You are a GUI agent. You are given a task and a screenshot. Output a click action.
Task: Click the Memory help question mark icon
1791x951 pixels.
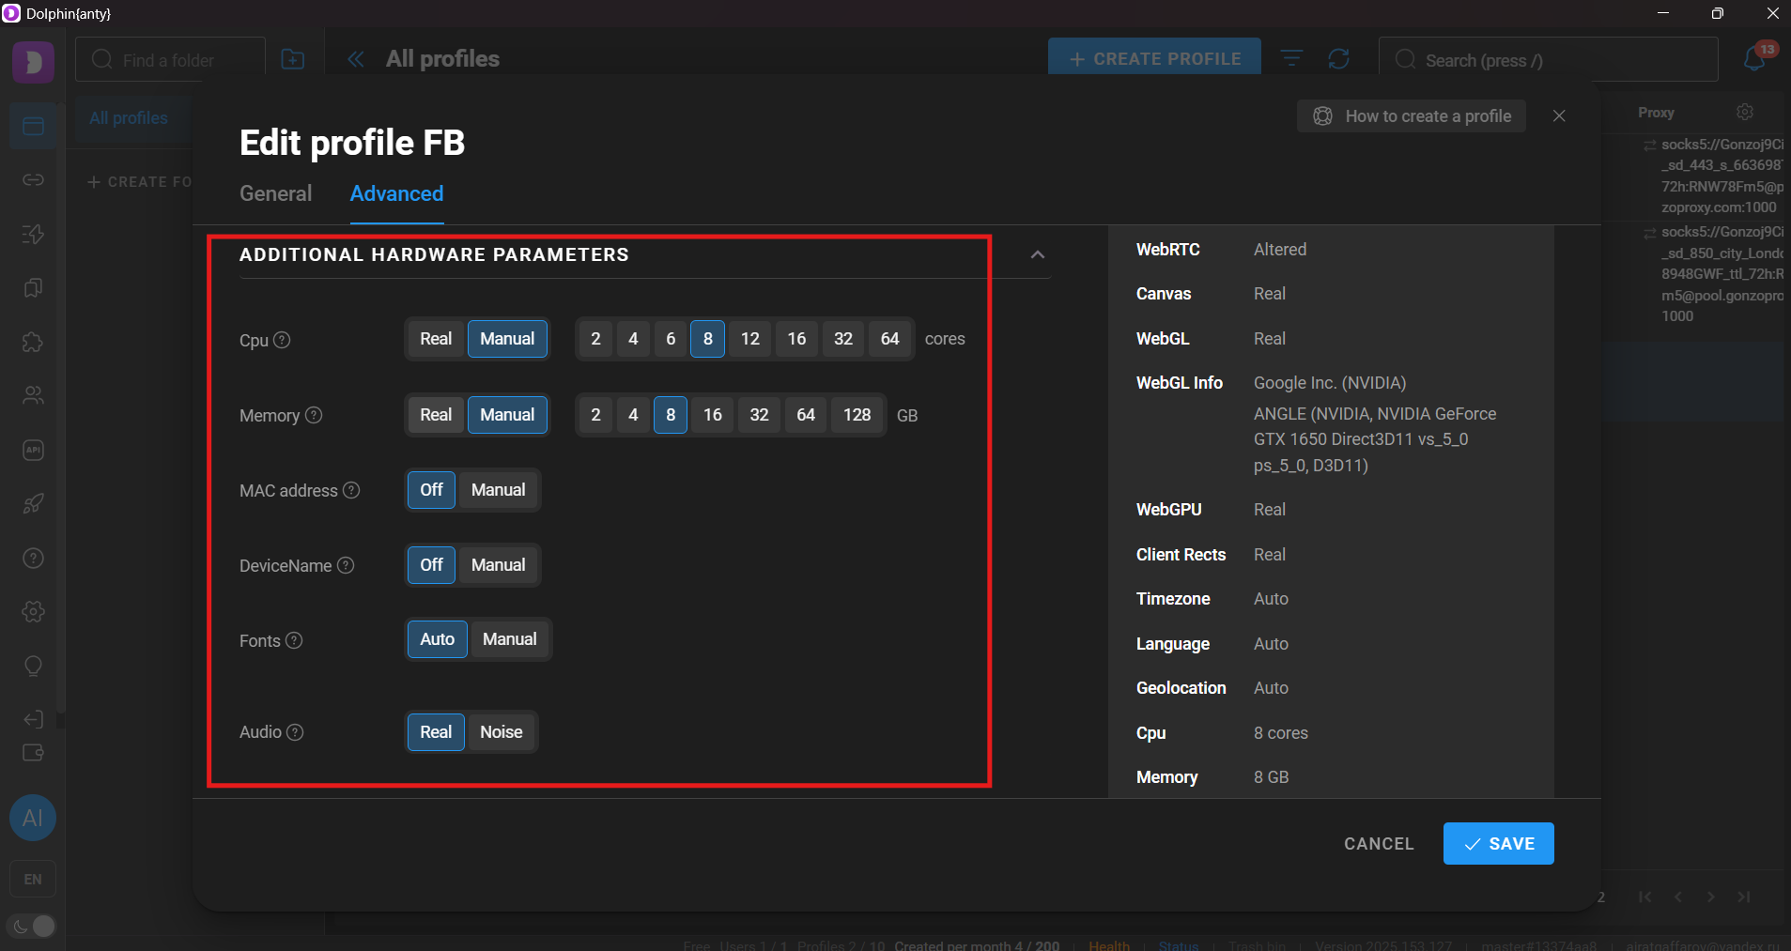point(314,415)
